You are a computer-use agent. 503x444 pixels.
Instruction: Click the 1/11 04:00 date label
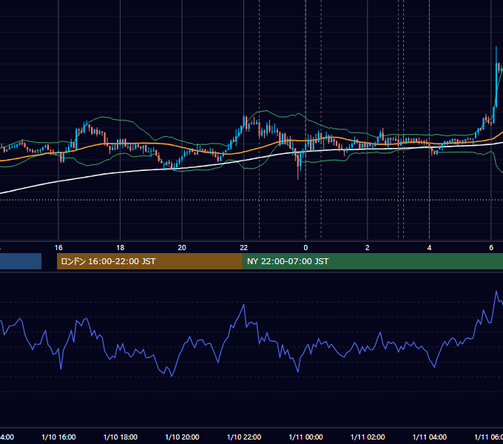pos(430,437)
